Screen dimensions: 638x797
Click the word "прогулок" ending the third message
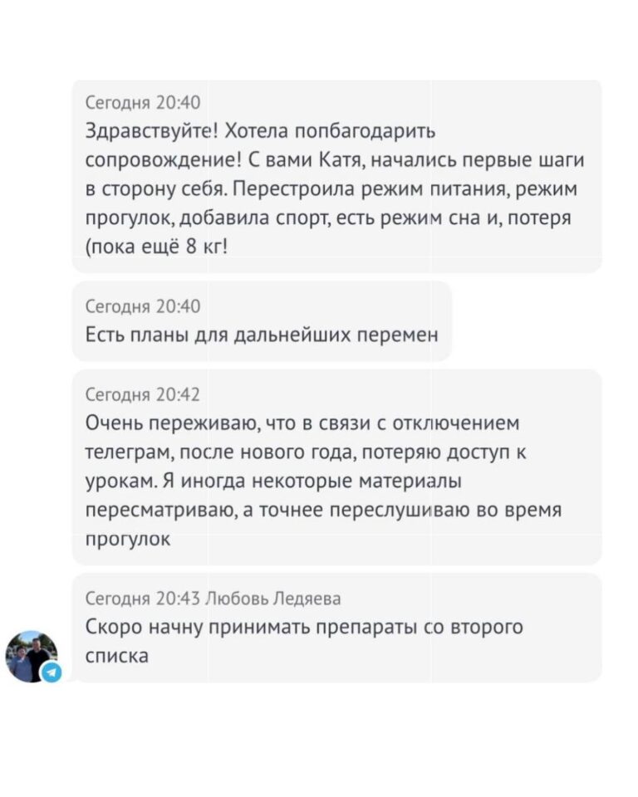[128, 539]
